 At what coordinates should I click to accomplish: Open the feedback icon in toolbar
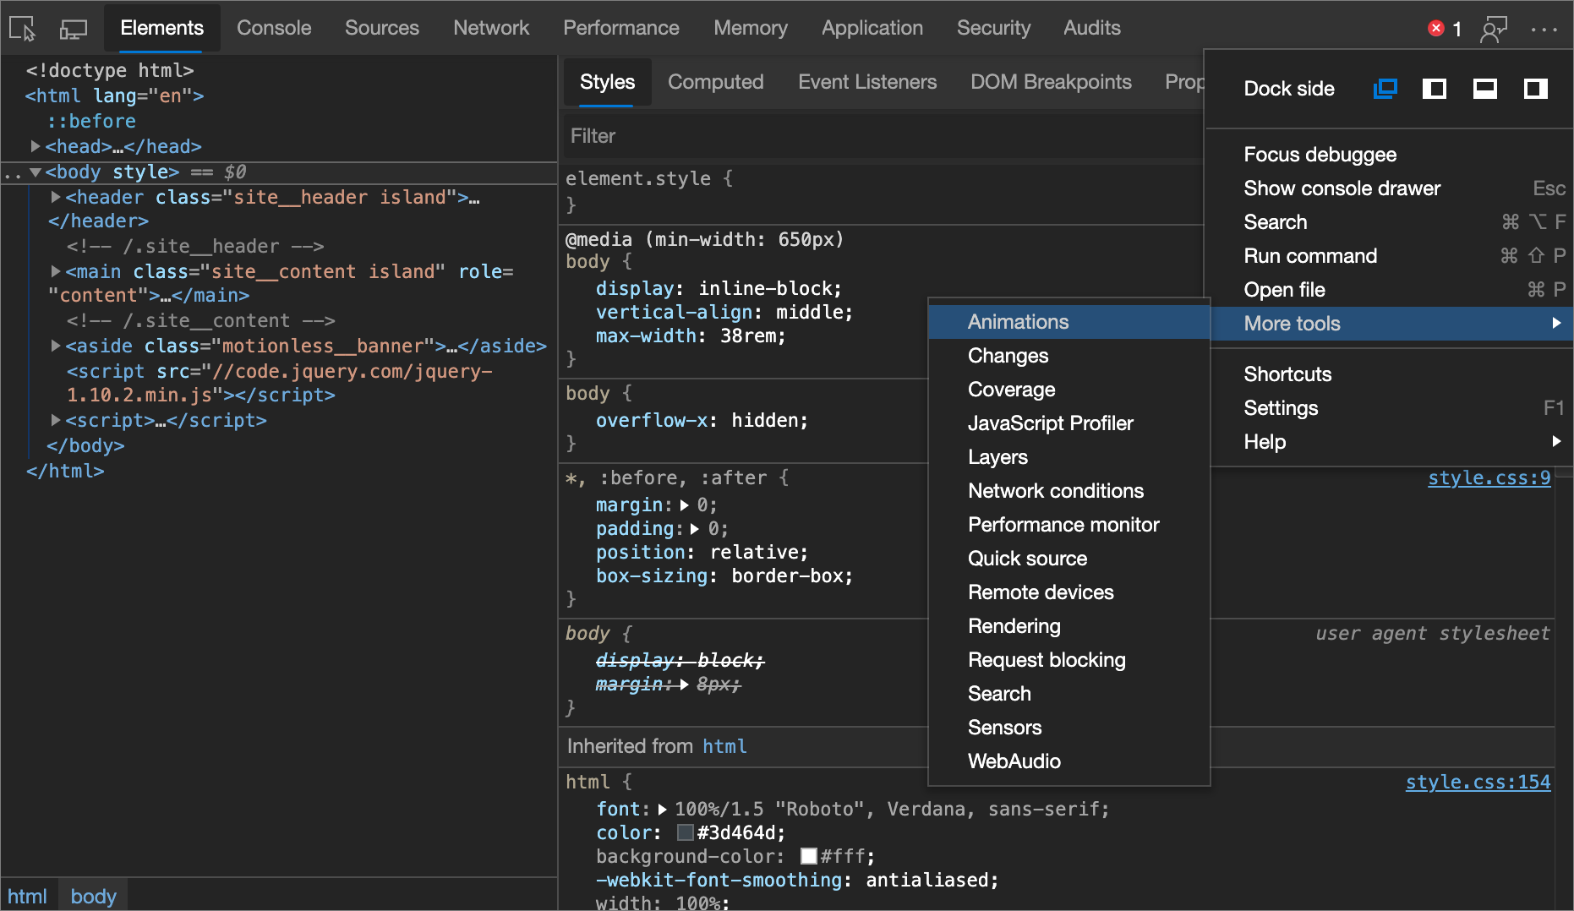[x=1494, y=29]
